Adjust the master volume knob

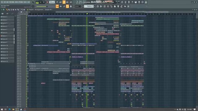(33, 2)
